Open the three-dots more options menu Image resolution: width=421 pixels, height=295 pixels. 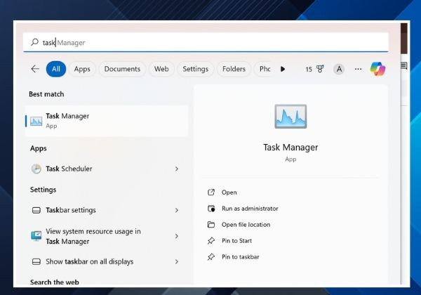pyautogui.click(x=358, y=69)
